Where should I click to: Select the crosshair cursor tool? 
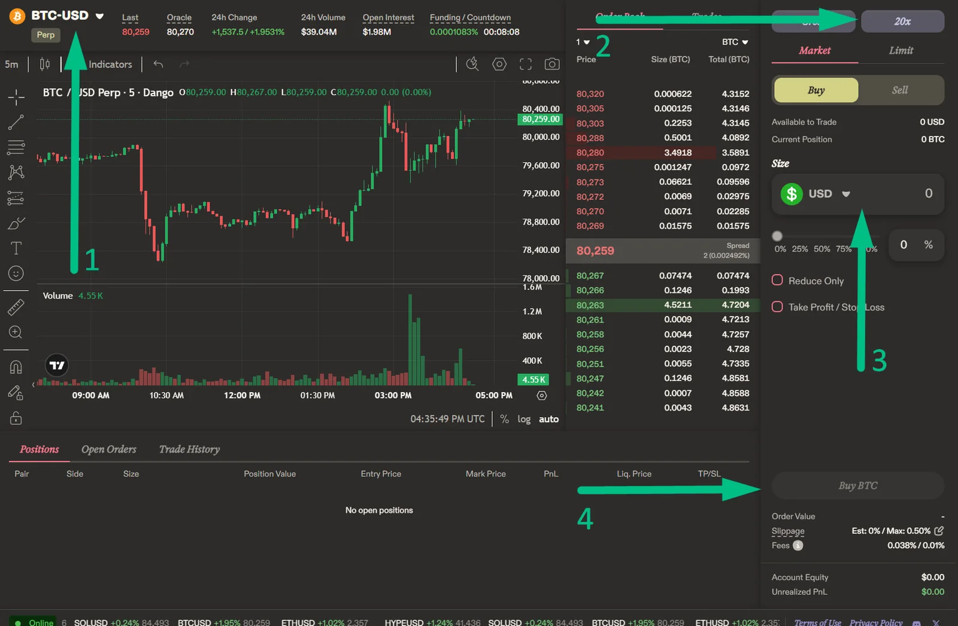coord(16,97)
